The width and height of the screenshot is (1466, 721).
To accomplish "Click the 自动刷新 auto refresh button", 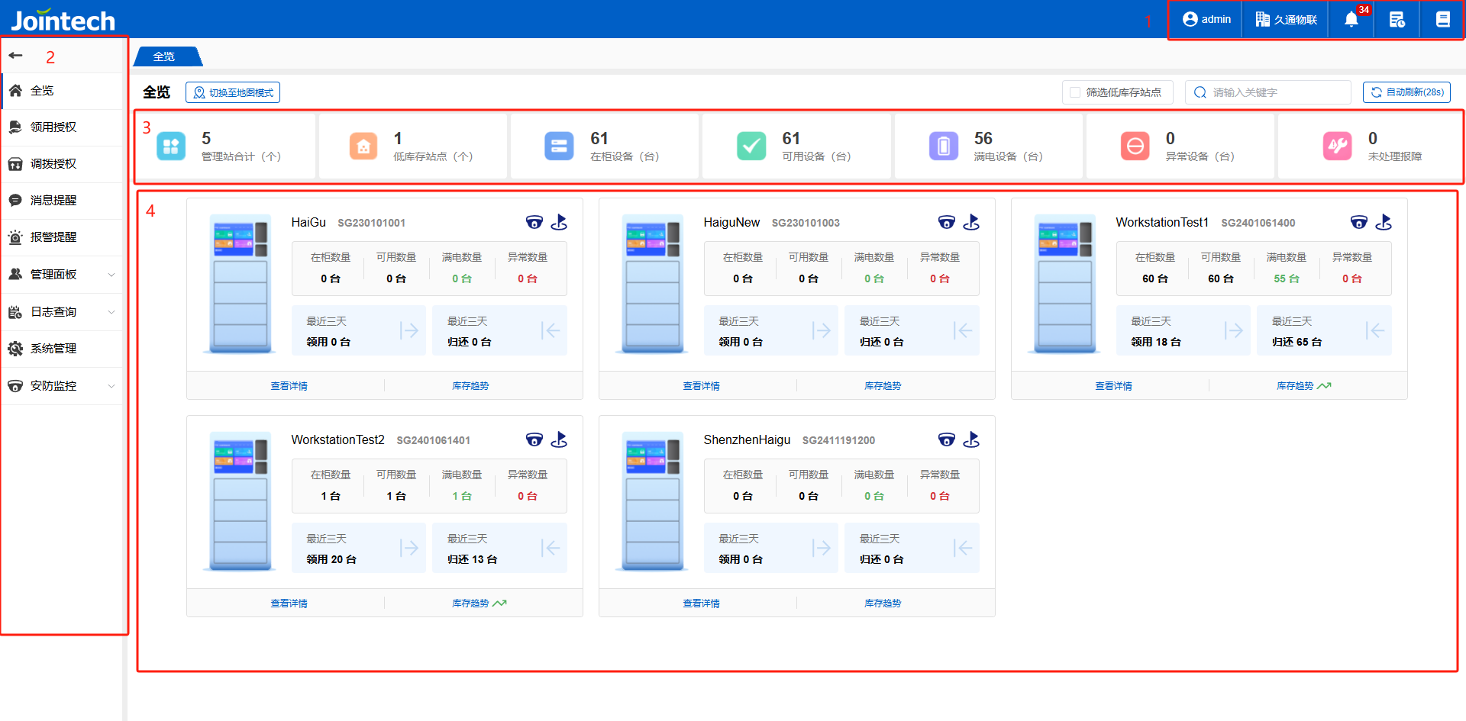I will click(1406, 92).
